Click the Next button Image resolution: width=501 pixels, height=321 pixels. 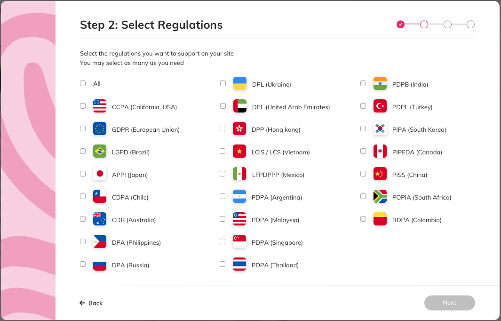[450, 303]
